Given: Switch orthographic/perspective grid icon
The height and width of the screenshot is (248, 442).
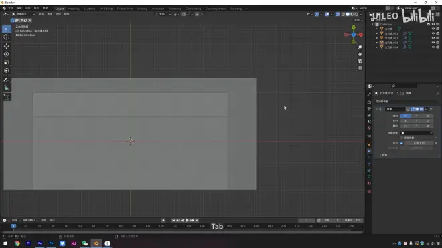Looking at the screenshot, I should coord(360,68).
